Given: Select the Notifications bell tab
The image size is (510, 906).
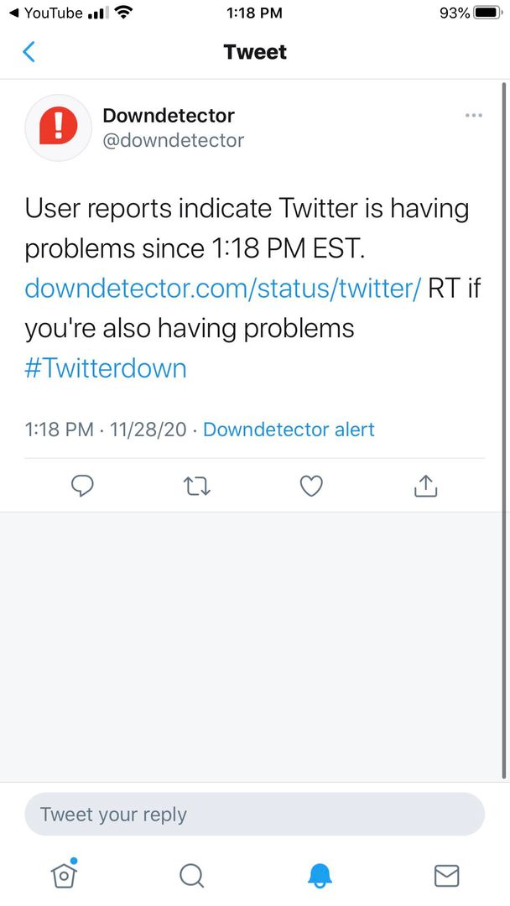Looking at the screenshot, I should click(320, 876).
